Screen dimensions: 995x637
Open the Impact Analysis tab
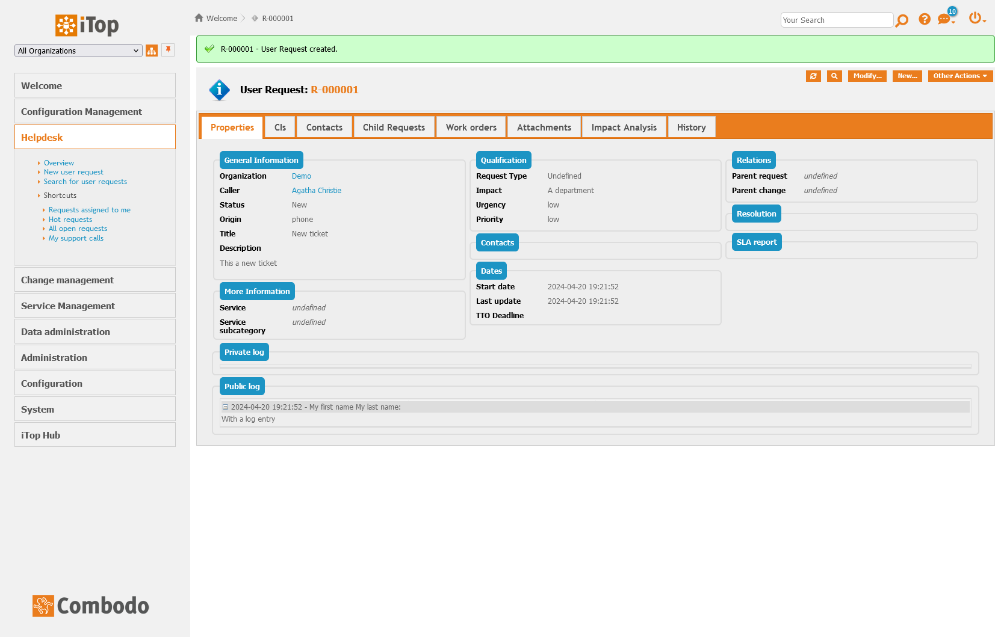pos(624,127)
